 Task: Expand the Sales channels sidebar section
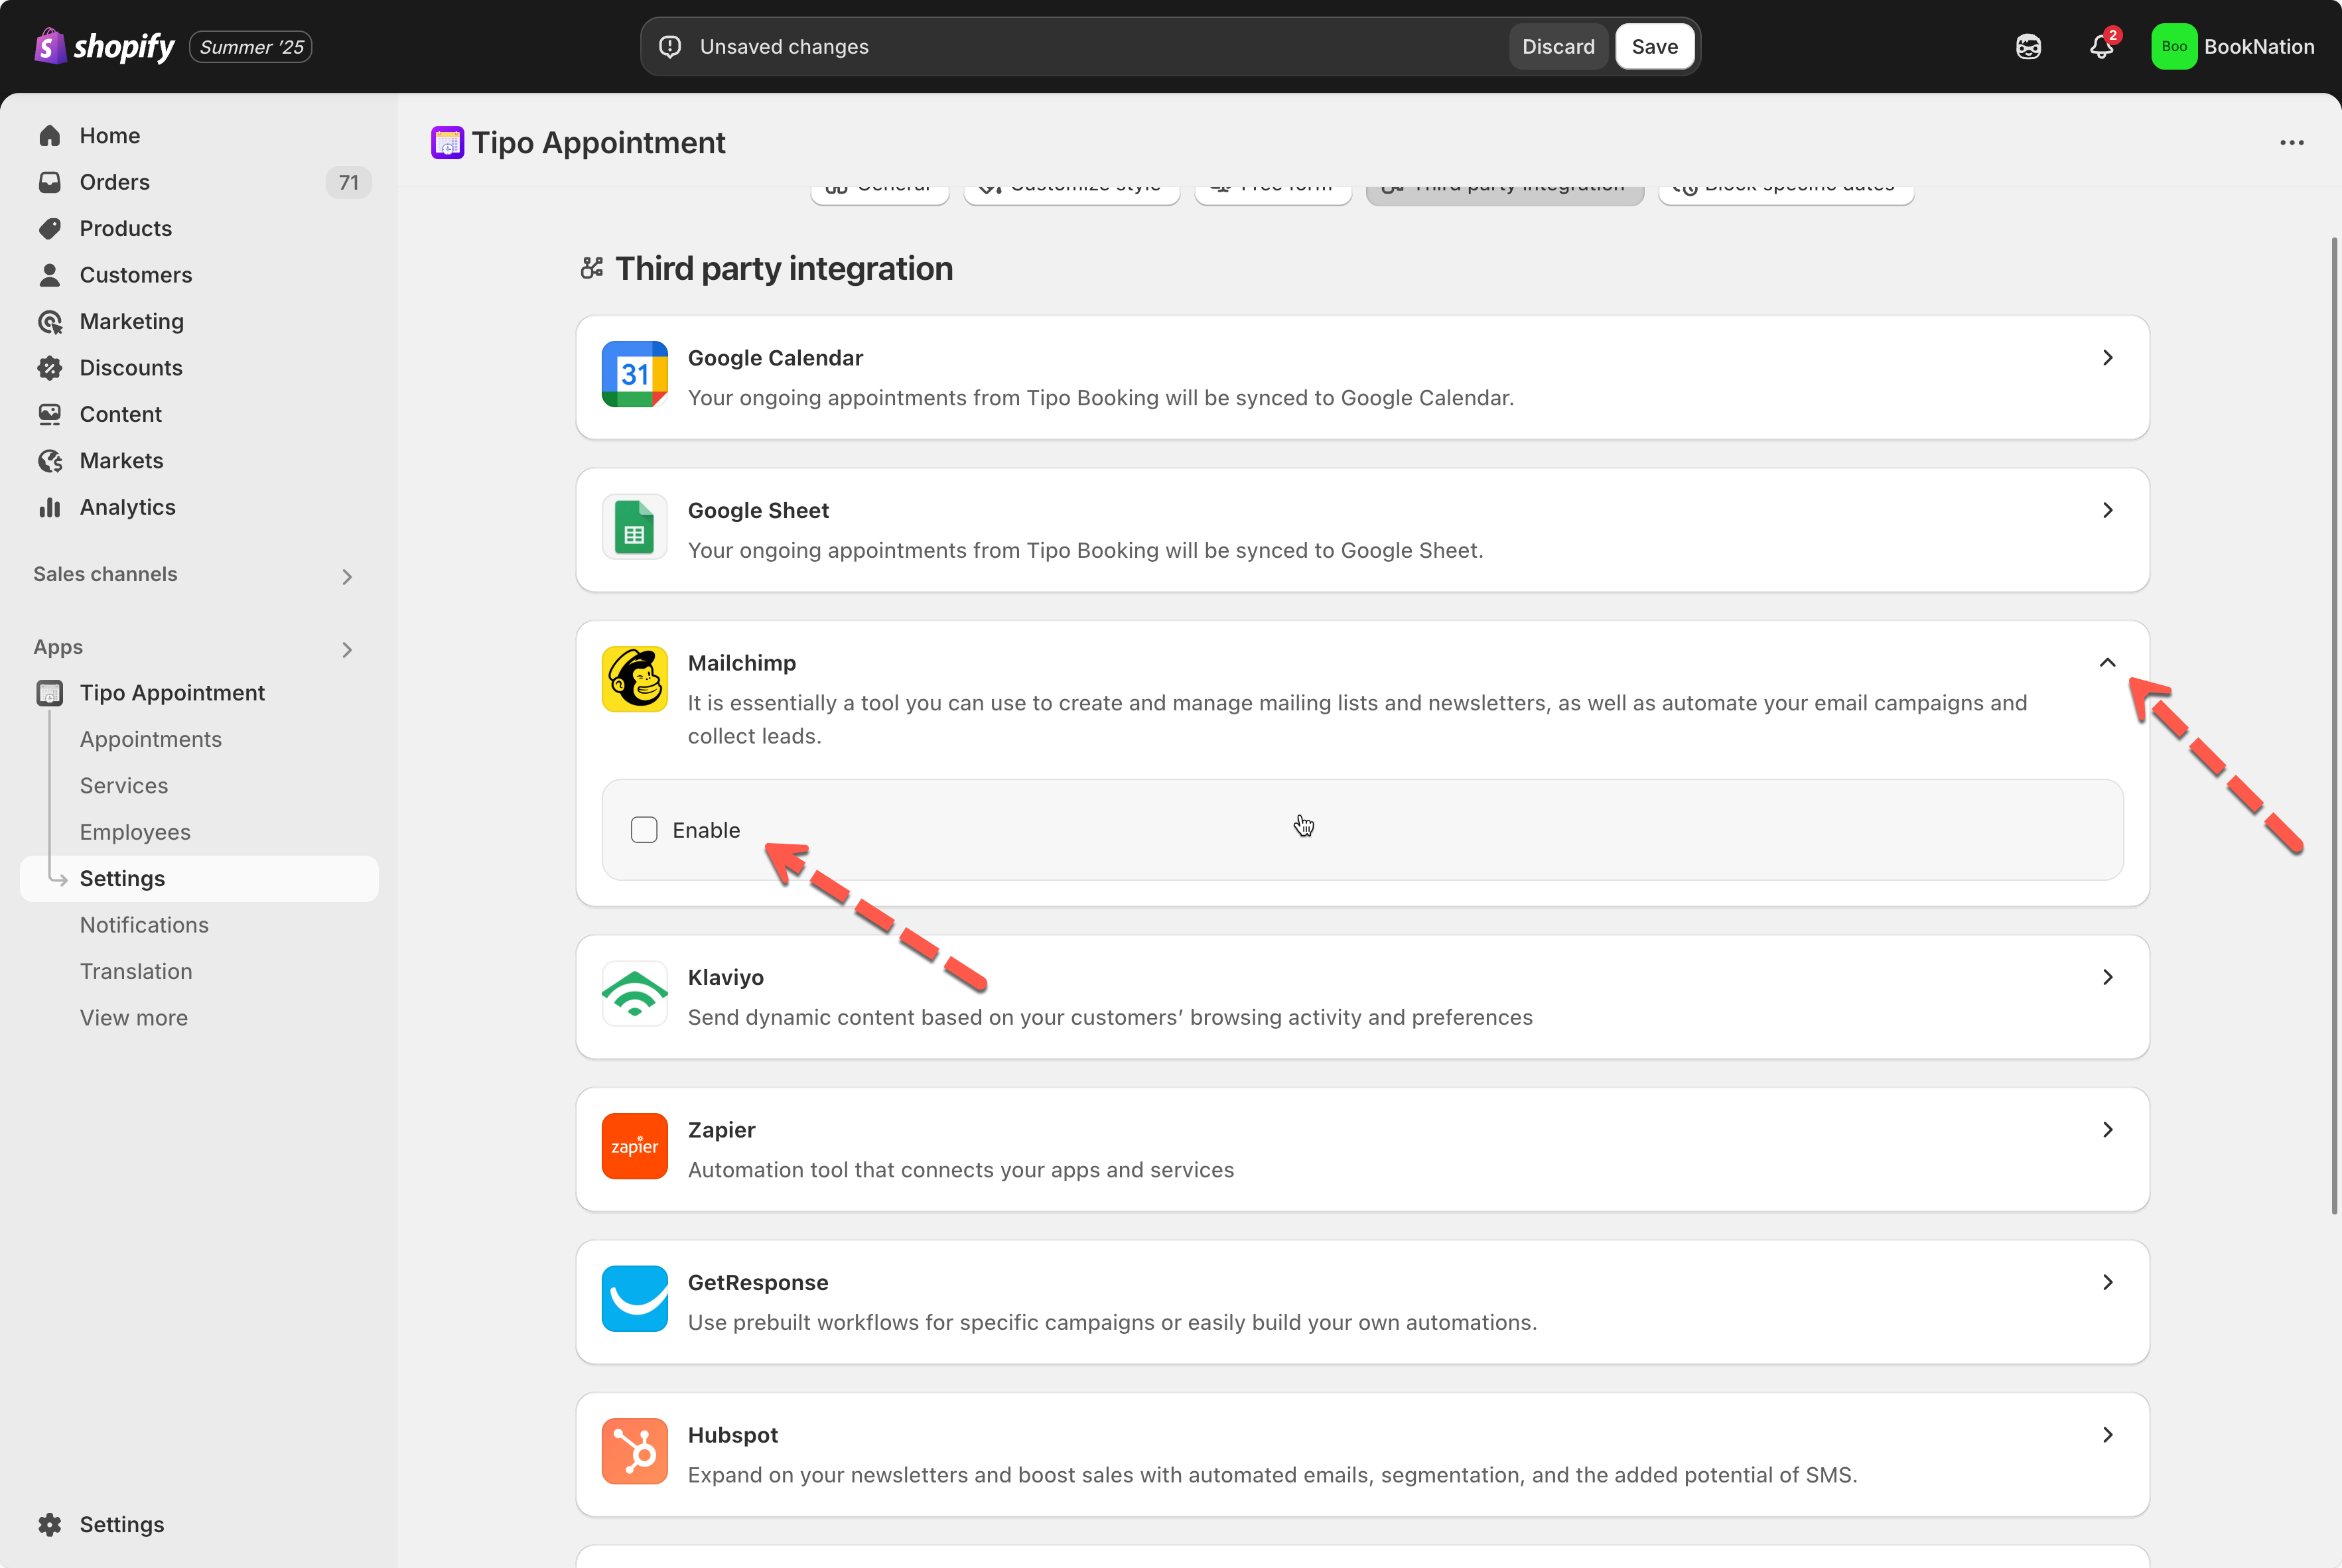(x=347, y=577)
